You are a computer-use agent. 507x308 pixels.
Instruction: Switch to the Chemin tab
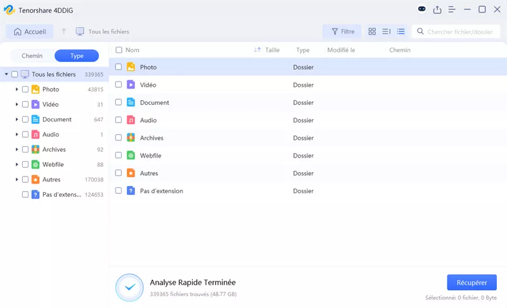point(32,56)
